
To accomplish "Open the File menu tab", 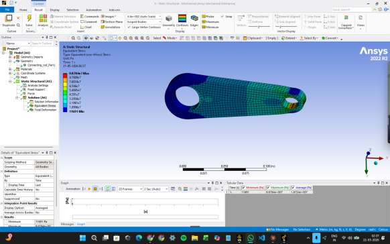I will tap(7, 9).
